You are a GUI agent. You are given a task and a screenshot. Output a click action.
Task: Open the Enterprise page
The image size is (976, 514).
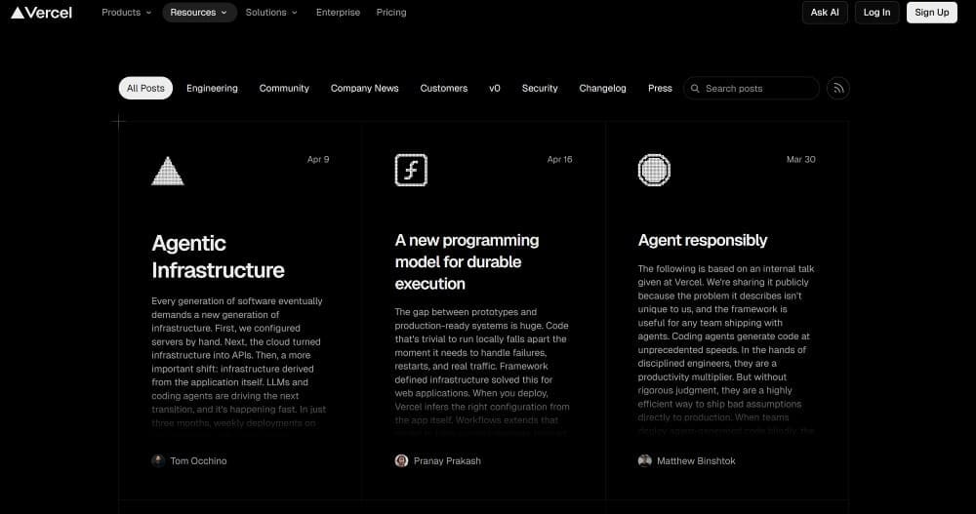(x=338, y=13)
